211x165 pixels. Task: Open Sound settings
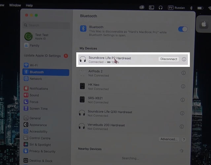point(31,95)
